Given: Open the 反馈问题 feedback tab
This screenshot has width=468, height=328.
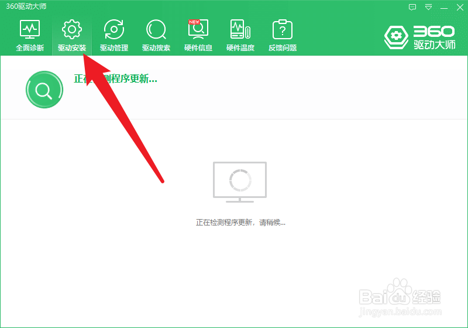Looking at the screenshot, I should tap(283, 35).
